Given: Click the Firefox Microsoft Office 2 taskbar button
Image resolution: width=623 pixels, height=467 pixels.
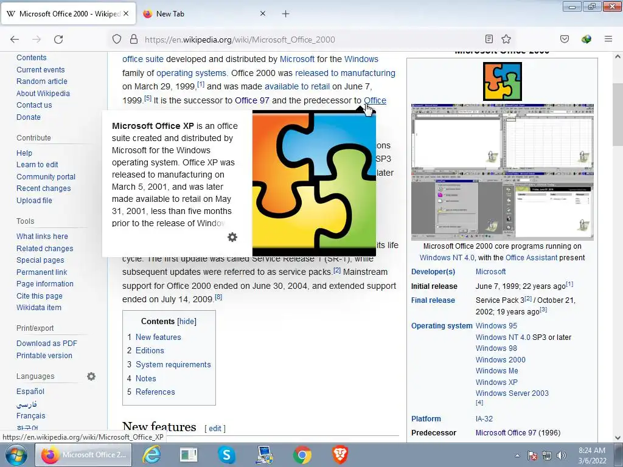Looking at the screenshot, I should click(x=84, y=455).
